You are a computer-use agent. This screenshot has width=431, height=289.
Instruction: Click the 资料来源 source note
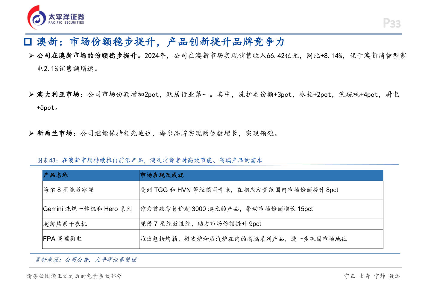(86, 260)
